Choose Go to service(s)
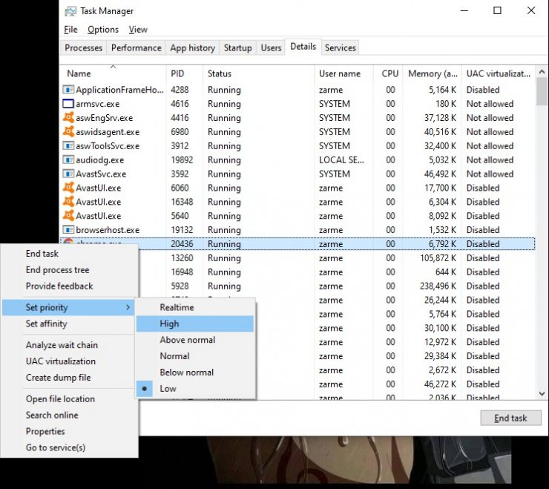Viewport: 549px width, 489px height. pos(70,447)
